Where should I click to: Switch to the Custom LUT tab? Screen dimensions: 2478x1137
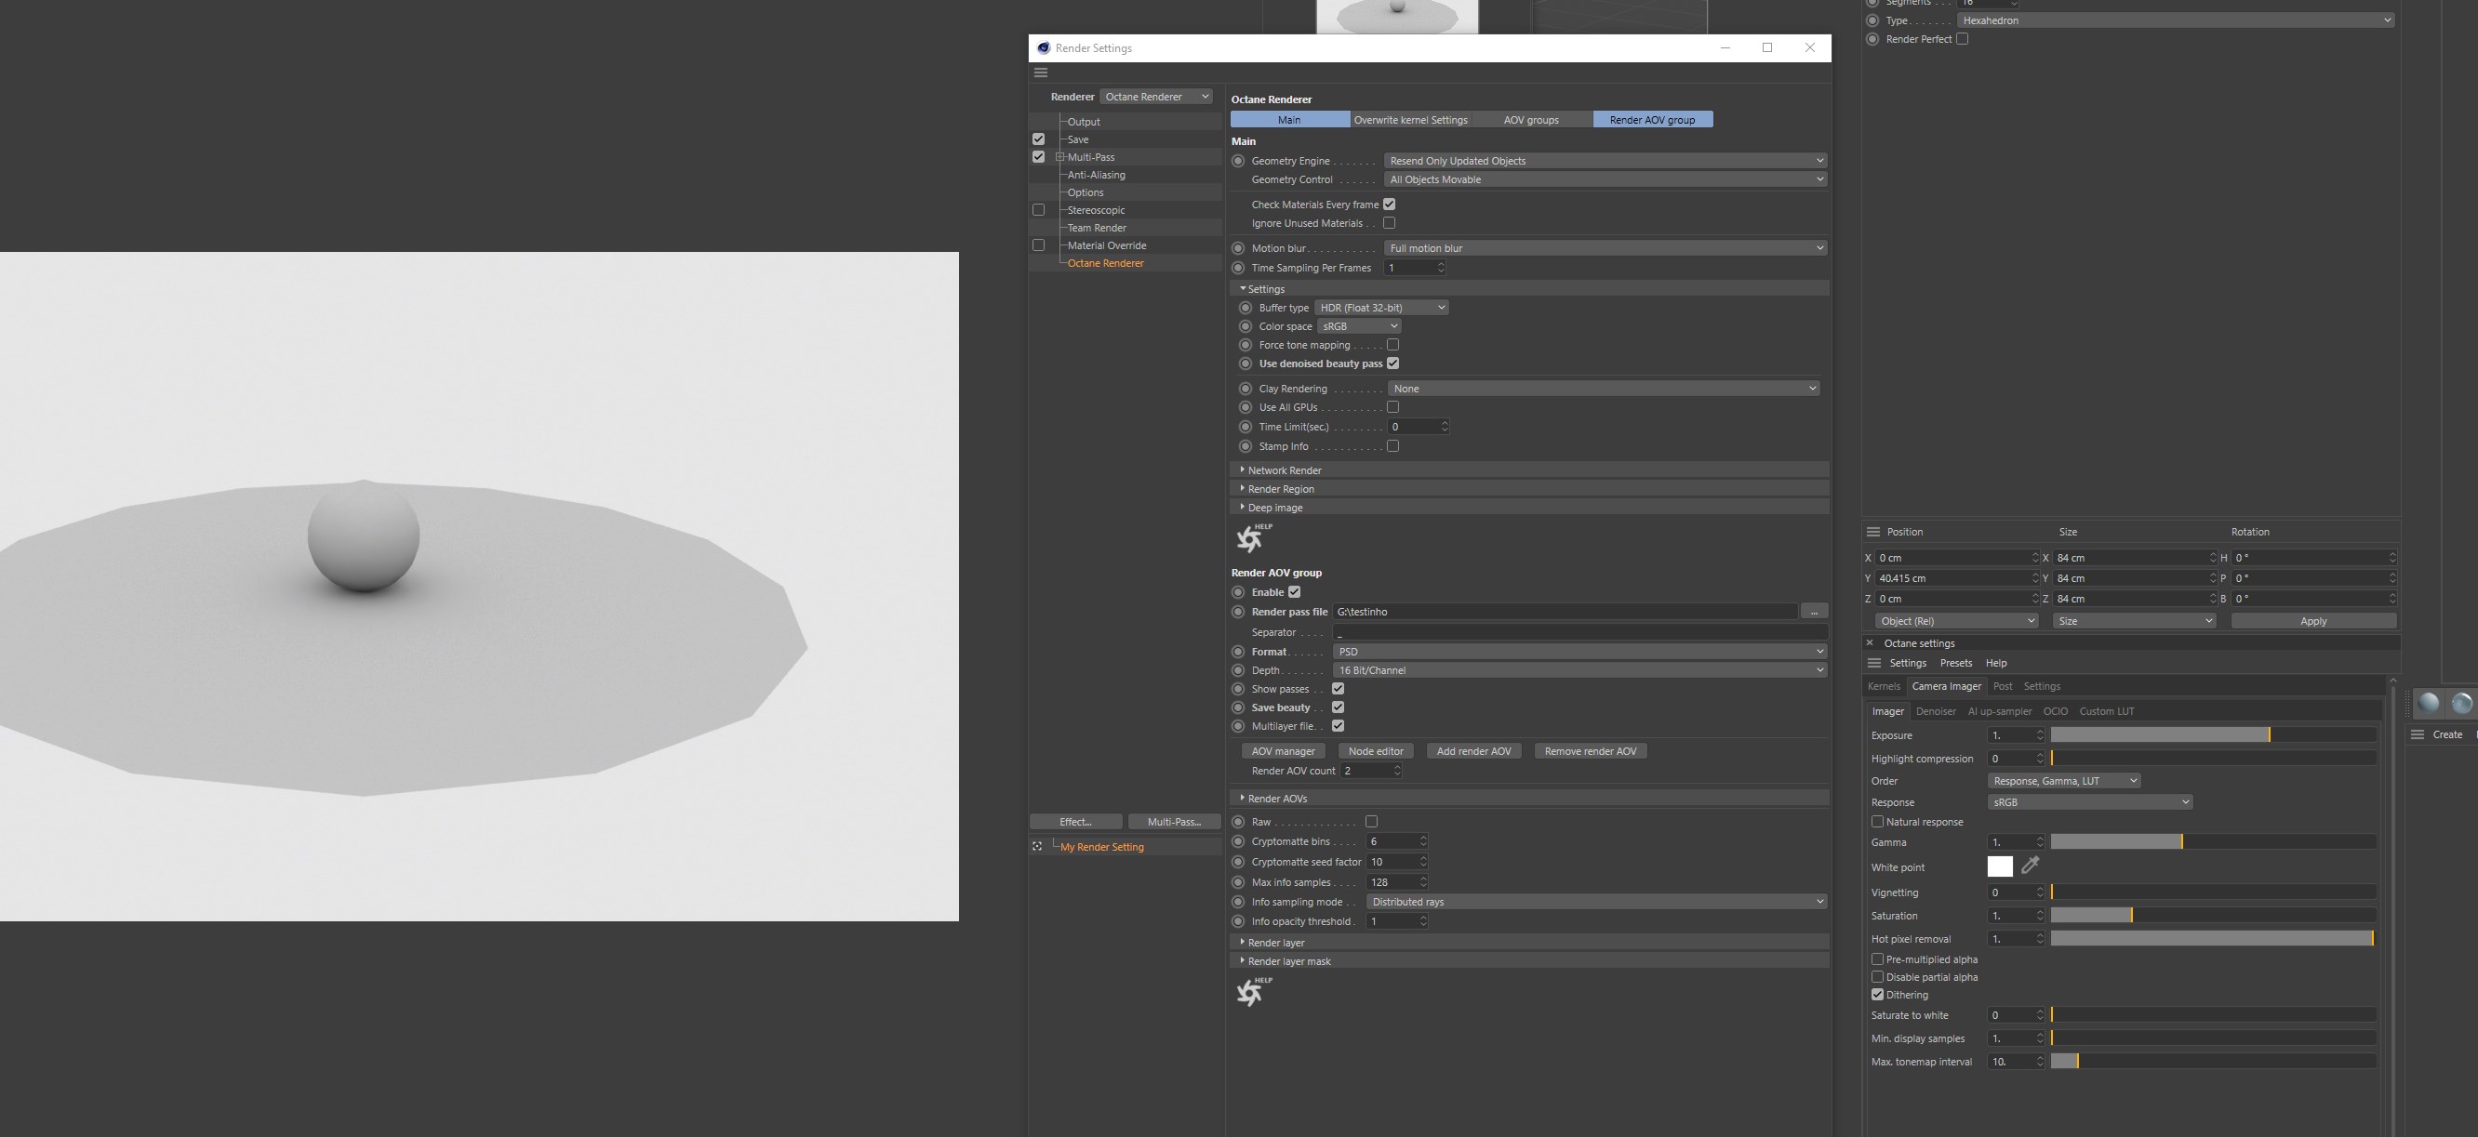coord(2107,711)
